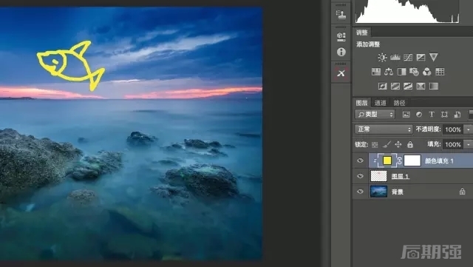Hide the 图层 1 layer

(x=360, y=176)
